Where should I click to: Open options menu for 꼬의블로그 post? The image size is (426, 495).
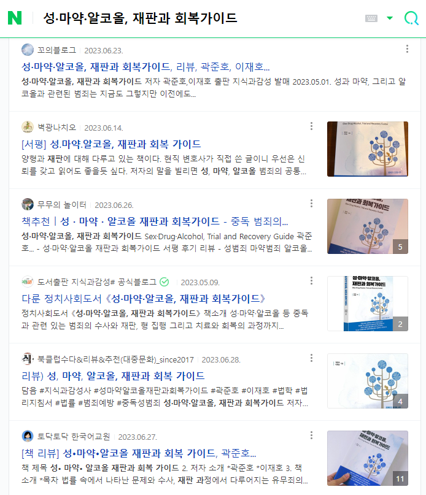click(x=407, y=49)
